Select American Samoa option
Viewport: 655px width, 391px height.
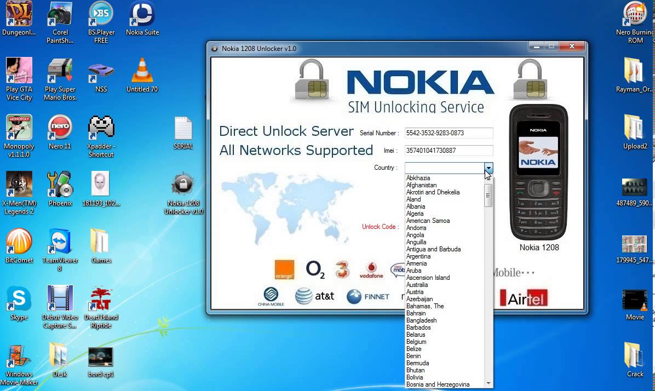(428, 221)
